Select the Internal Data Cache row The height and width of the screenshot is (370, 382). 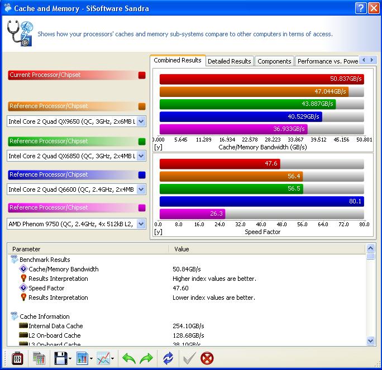point(187,326)
